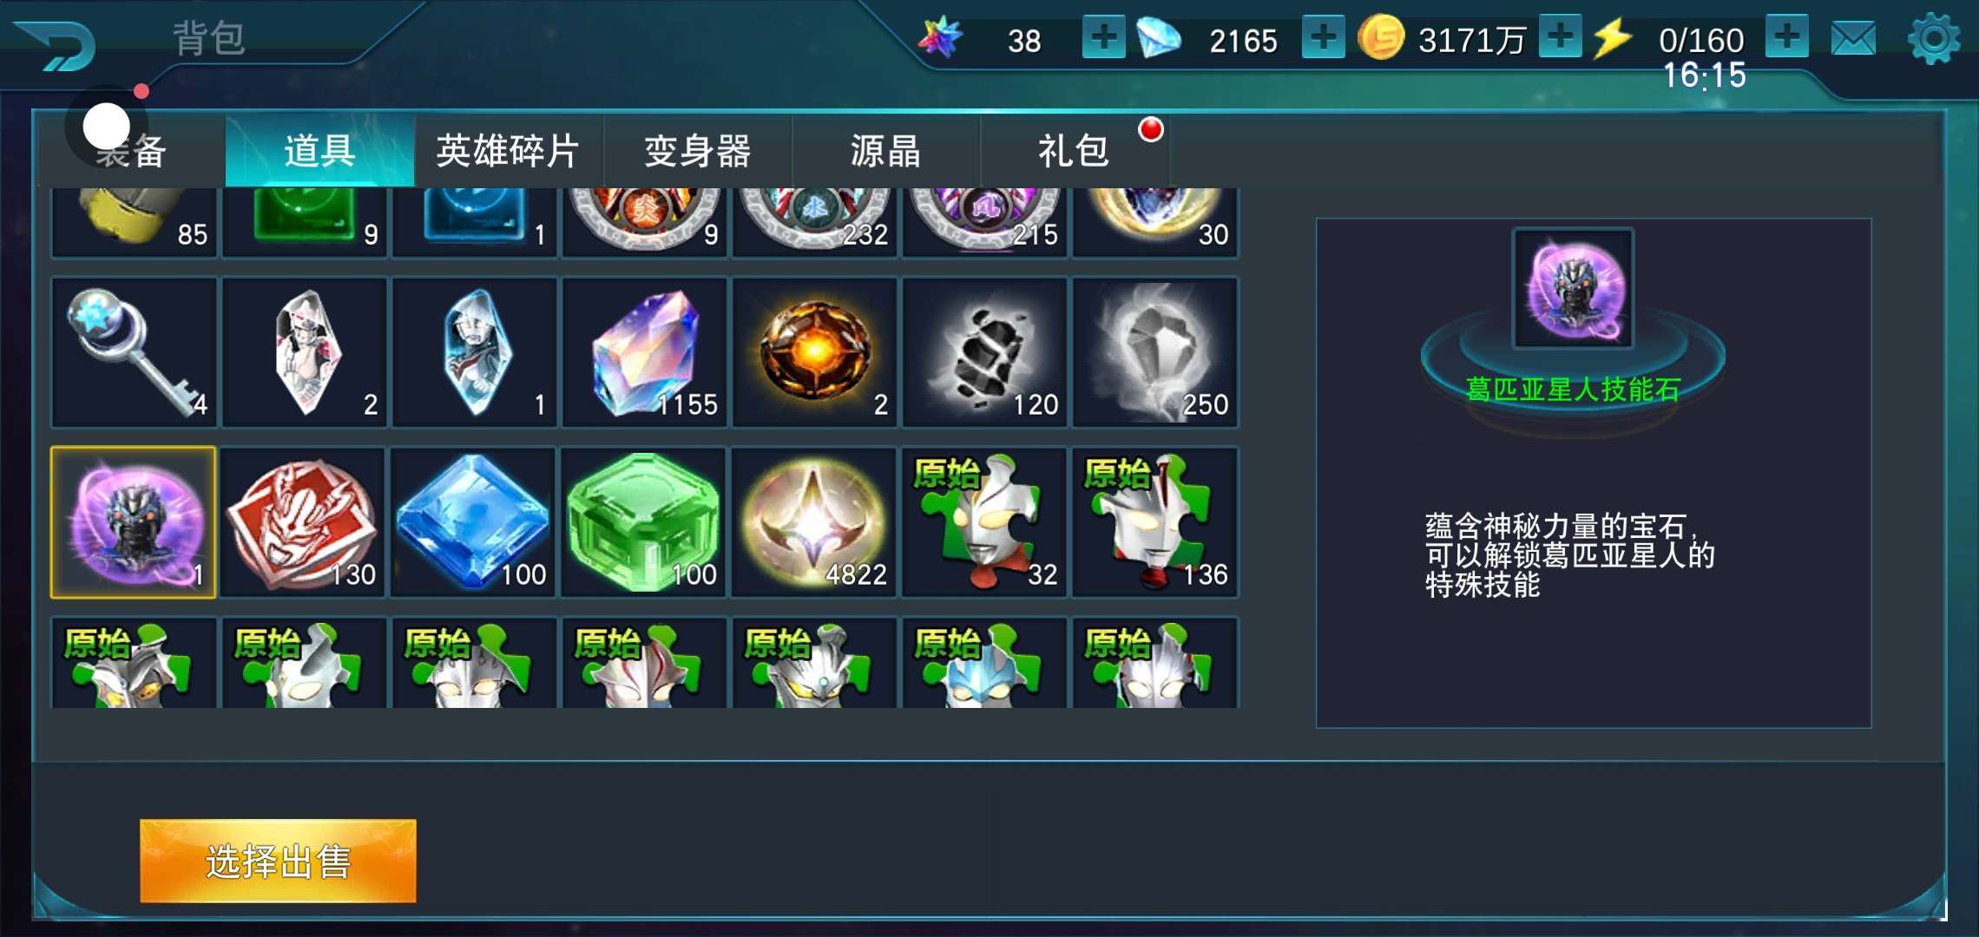Switch to the 英雄碎片 tab

point(508,151)
